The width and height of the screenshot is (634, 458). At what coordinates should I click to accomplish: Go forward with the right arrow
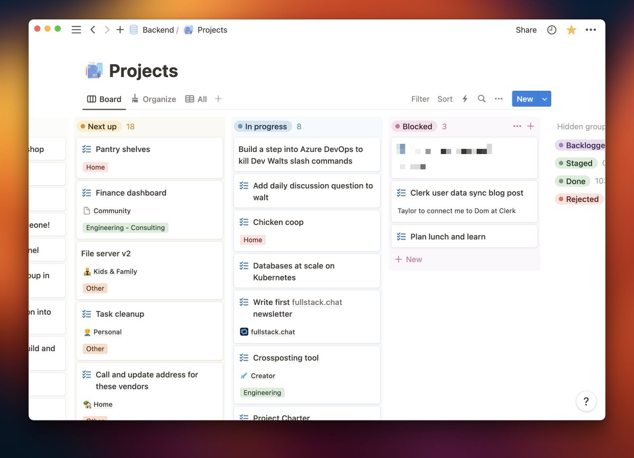point(107,30)
